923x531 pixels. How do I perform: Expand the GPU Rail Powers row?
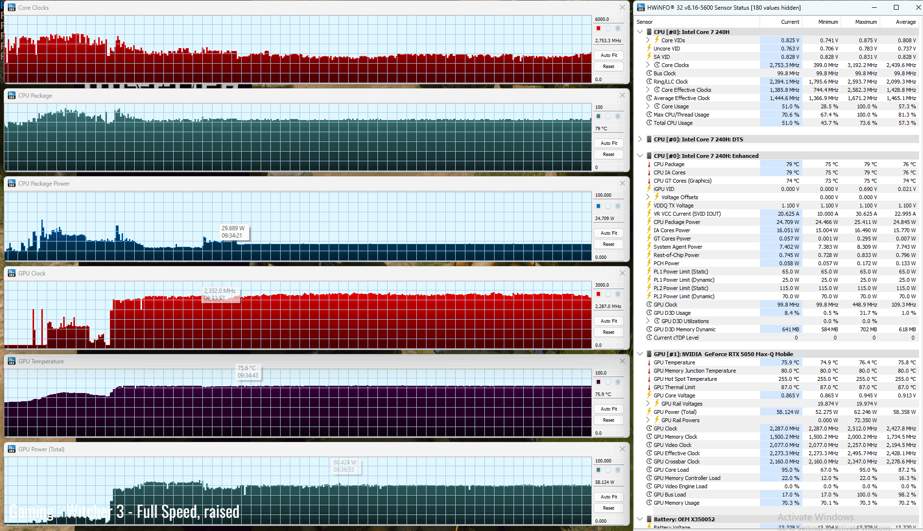pyautogui.click(x=648, y=420)
